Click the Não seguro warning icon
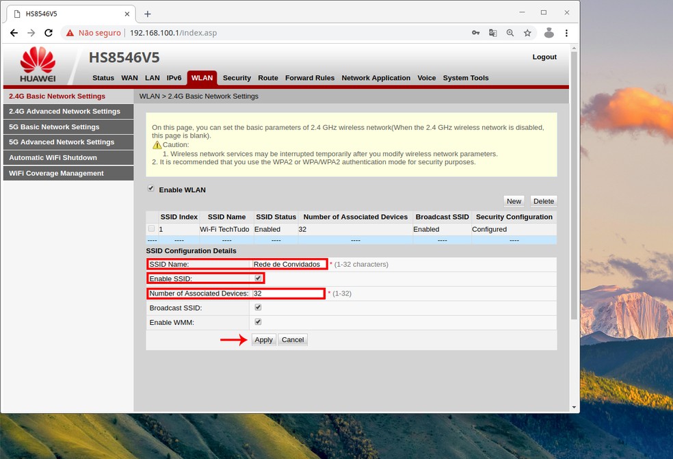 tap(70, 33)
